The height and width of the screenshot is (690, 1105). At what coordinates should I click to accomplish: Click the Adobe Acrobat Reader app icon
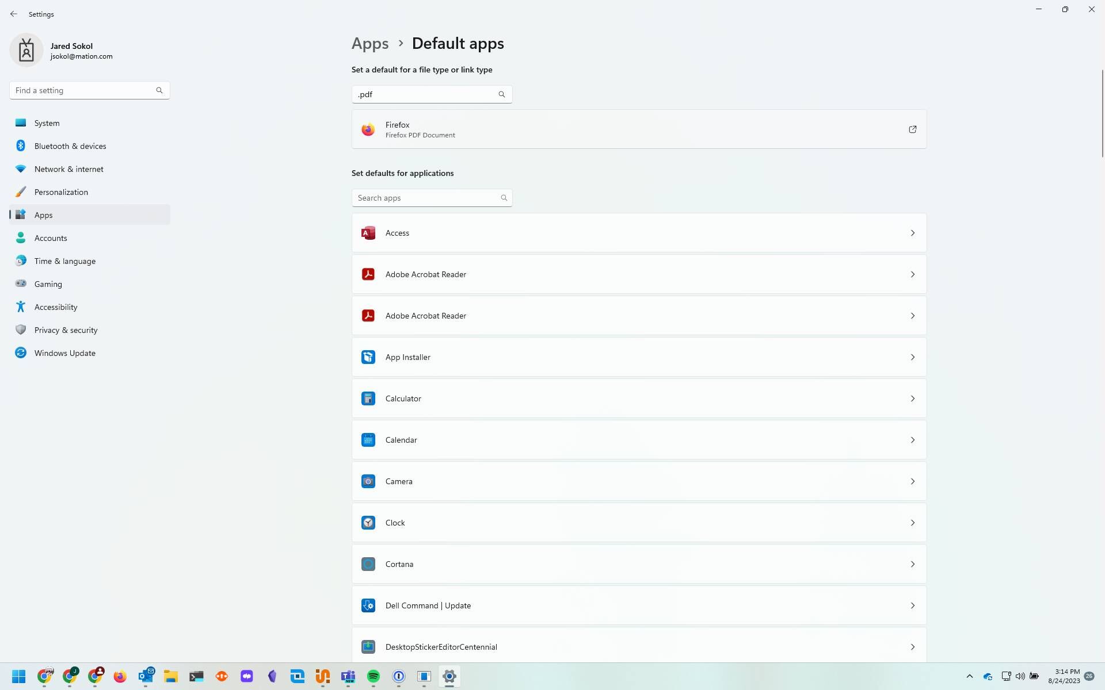(368, 274)
